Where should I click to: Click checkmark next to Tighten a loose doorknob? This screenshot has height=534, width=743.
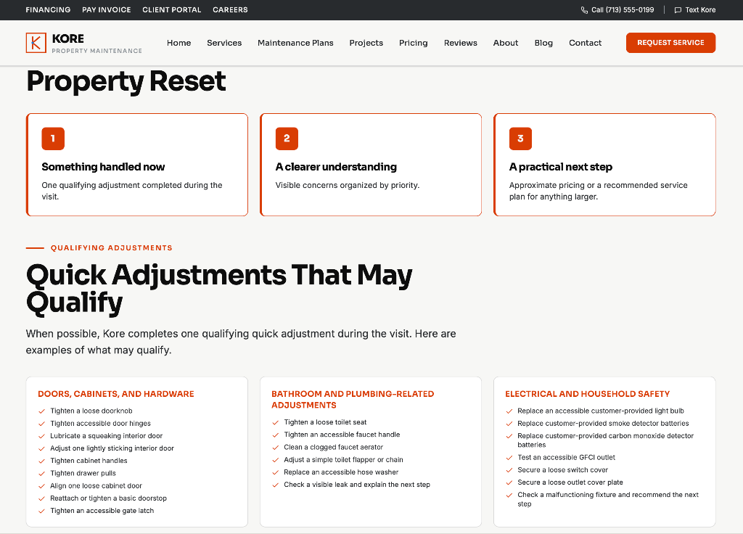coord(41,411)
